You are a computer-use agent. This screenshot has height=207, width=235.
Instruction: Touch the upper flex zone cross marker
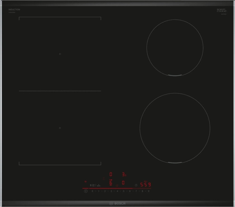coord(60,54)
